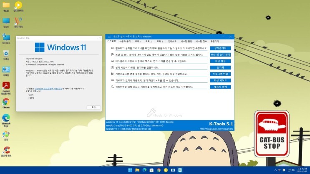Launch 화상 키보드 button
The height and width of the screenshot is (174, 310).
click(x=220, y=80)
